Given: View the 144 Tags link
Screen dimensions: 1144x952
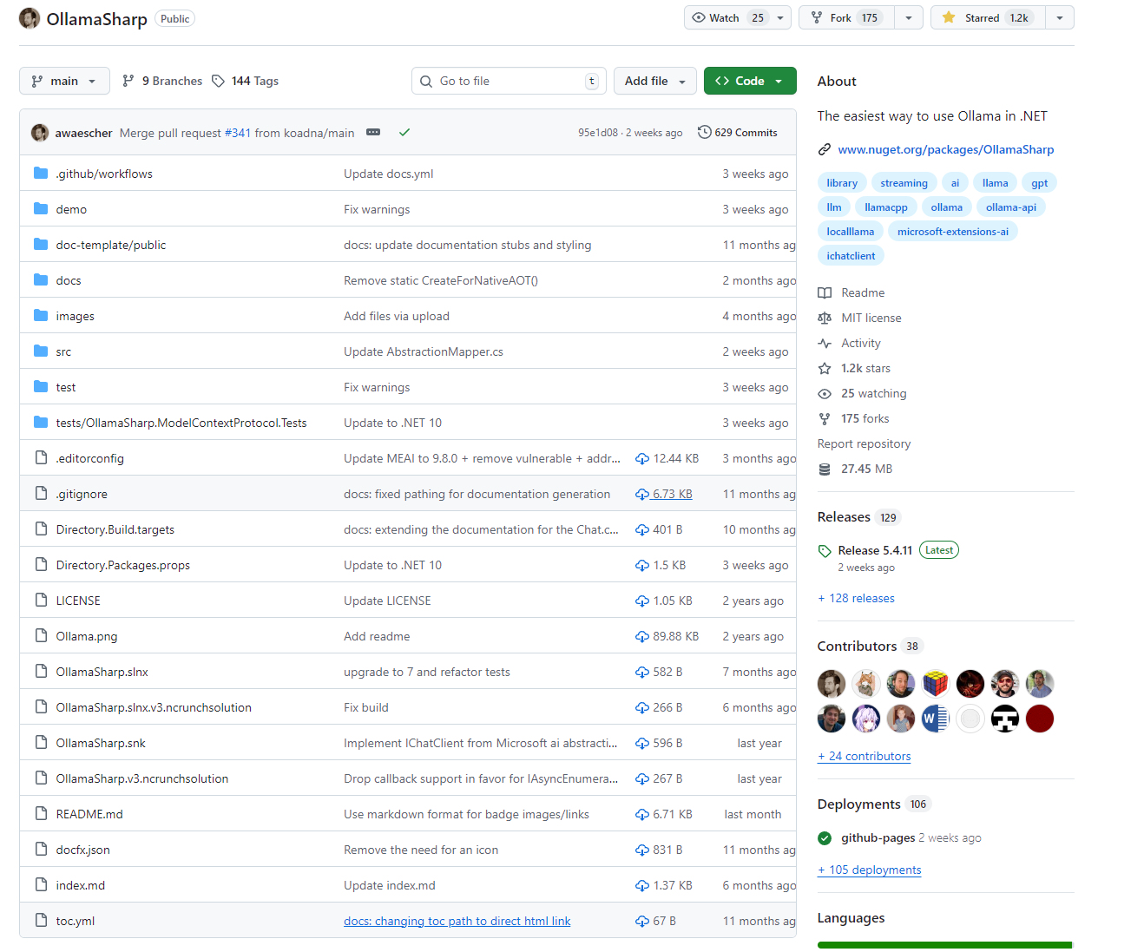Looking at the screenshot, I should pos(245,81).
